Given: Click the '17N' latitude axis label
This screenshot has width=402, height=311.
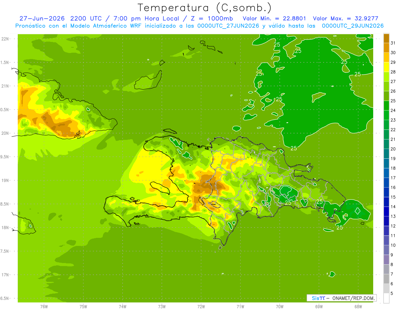Looking at the screenshot, I should coord(5,275).
